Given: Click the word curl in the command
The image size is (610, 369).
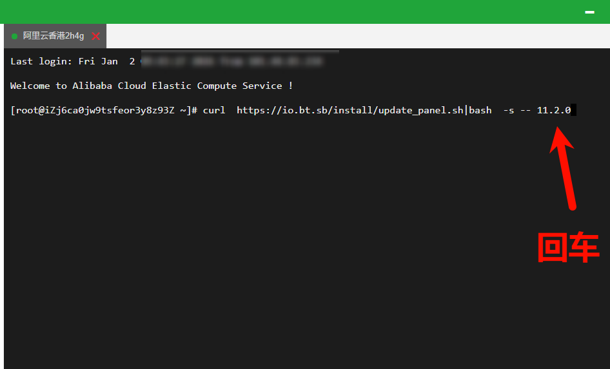Looking at the screenshot, I should (214, 110).
